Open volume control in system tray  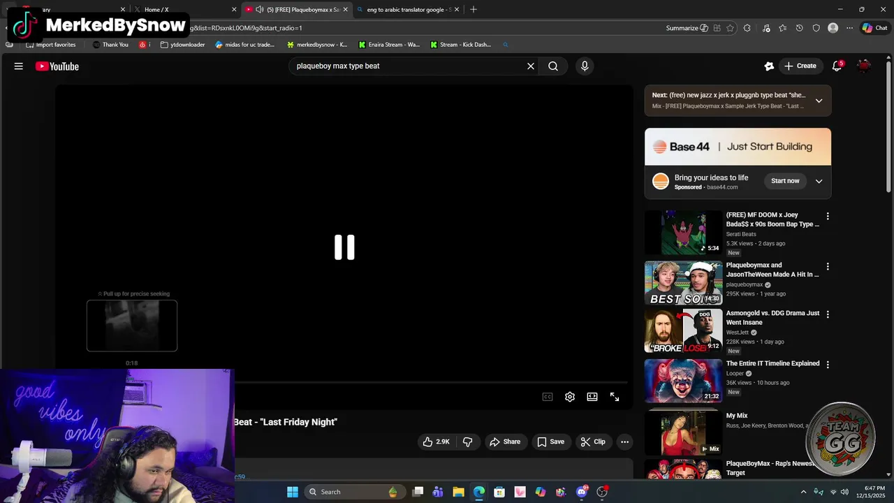tap(844, 492)
